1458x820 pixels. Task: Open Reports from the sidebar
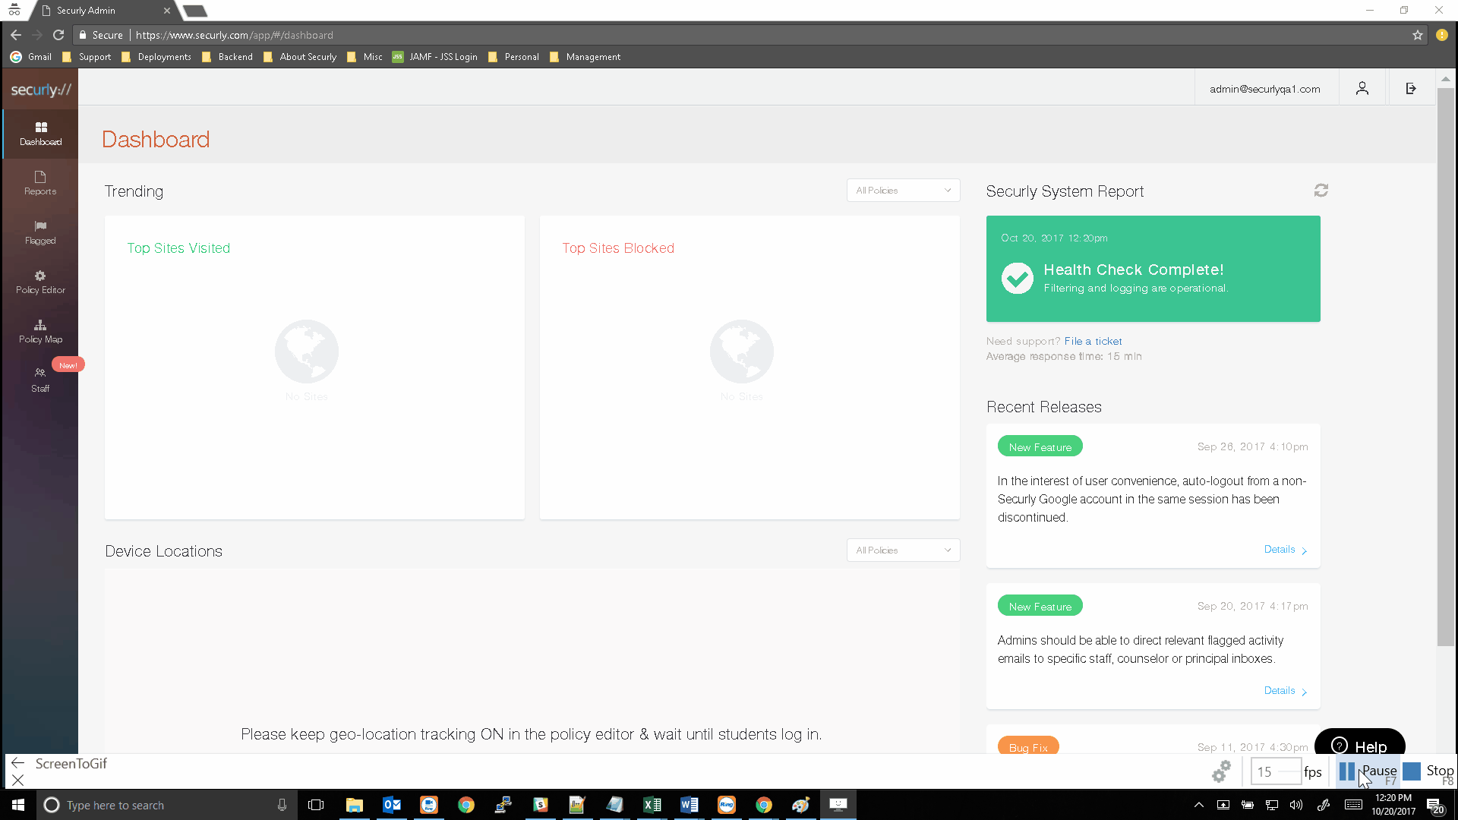click(40, 183)
